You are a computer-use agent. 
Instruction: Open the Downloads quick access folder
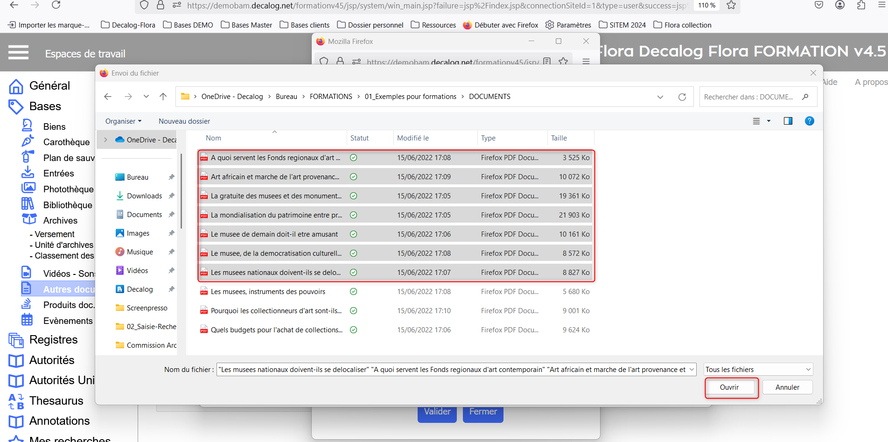click(x=144, y=196)
